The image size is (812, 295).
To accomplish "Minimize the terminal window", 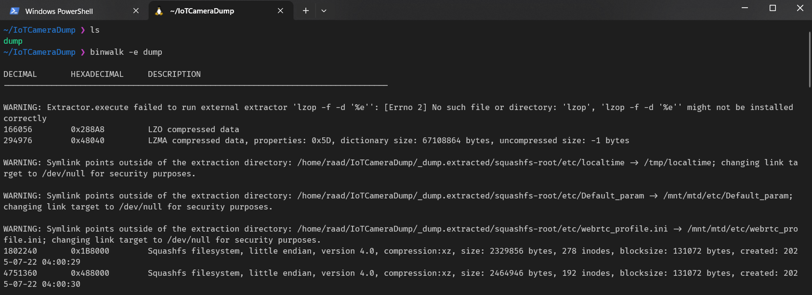I will coord(745,8).
